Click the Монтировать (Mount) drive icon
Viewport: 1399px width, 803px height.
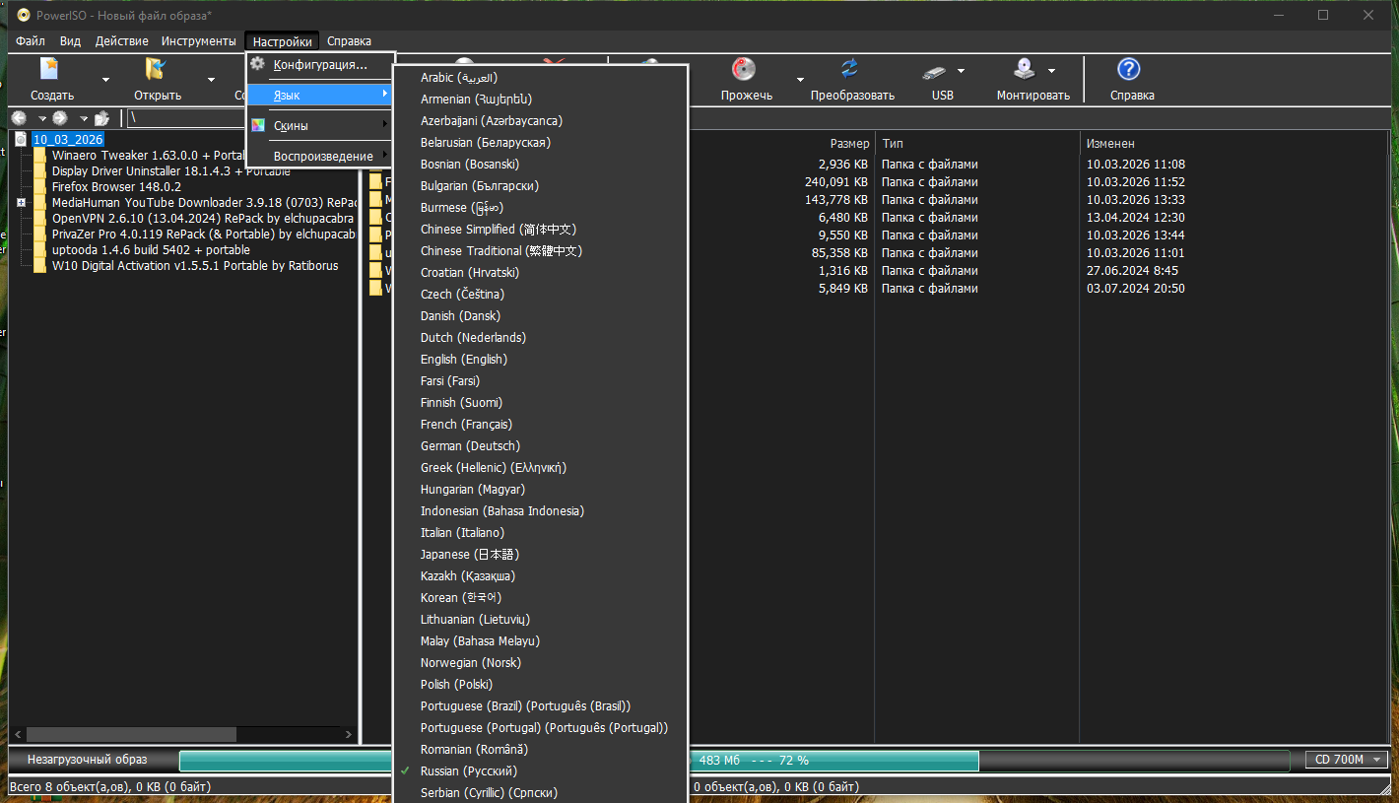coord(1026,70)
